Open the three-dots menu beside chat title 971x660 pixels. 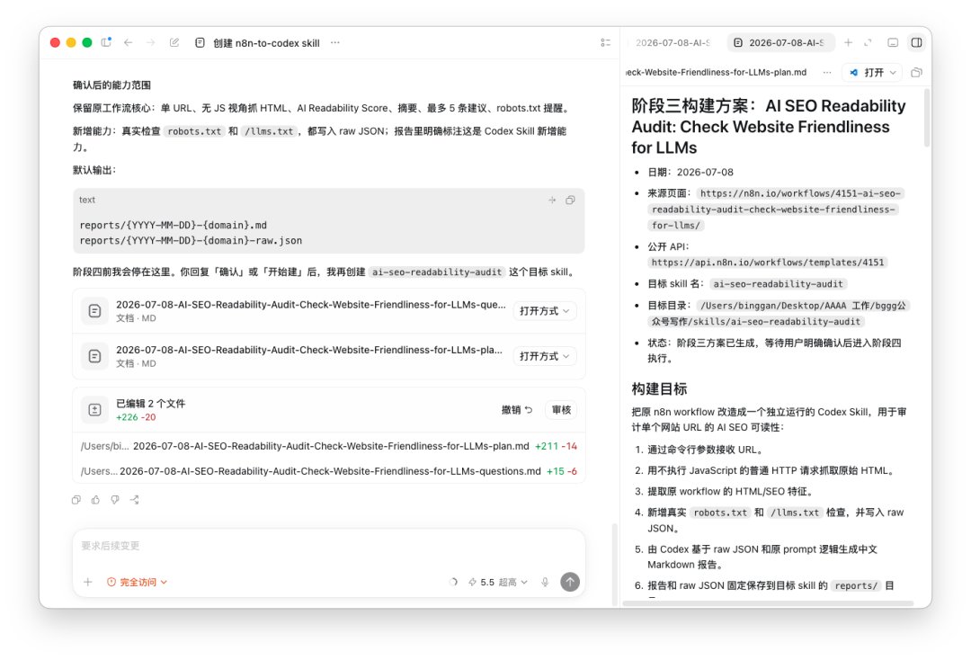[335, 43]
